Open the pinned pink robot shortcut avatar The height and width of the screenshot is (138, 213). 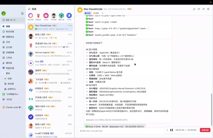46,16
